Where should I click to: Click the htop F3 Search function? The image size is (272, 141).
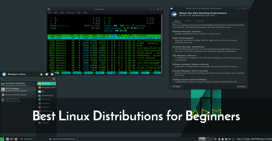[x=76, y=73]
